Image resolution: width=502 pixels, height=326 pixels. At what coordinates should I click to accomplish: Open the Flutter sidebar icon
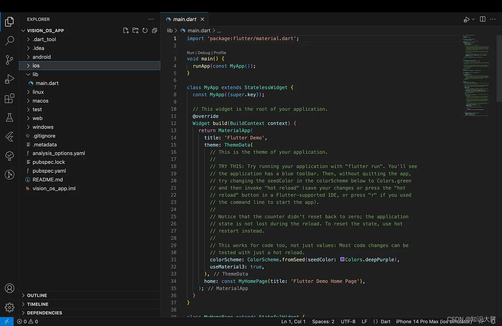(9, 136)
